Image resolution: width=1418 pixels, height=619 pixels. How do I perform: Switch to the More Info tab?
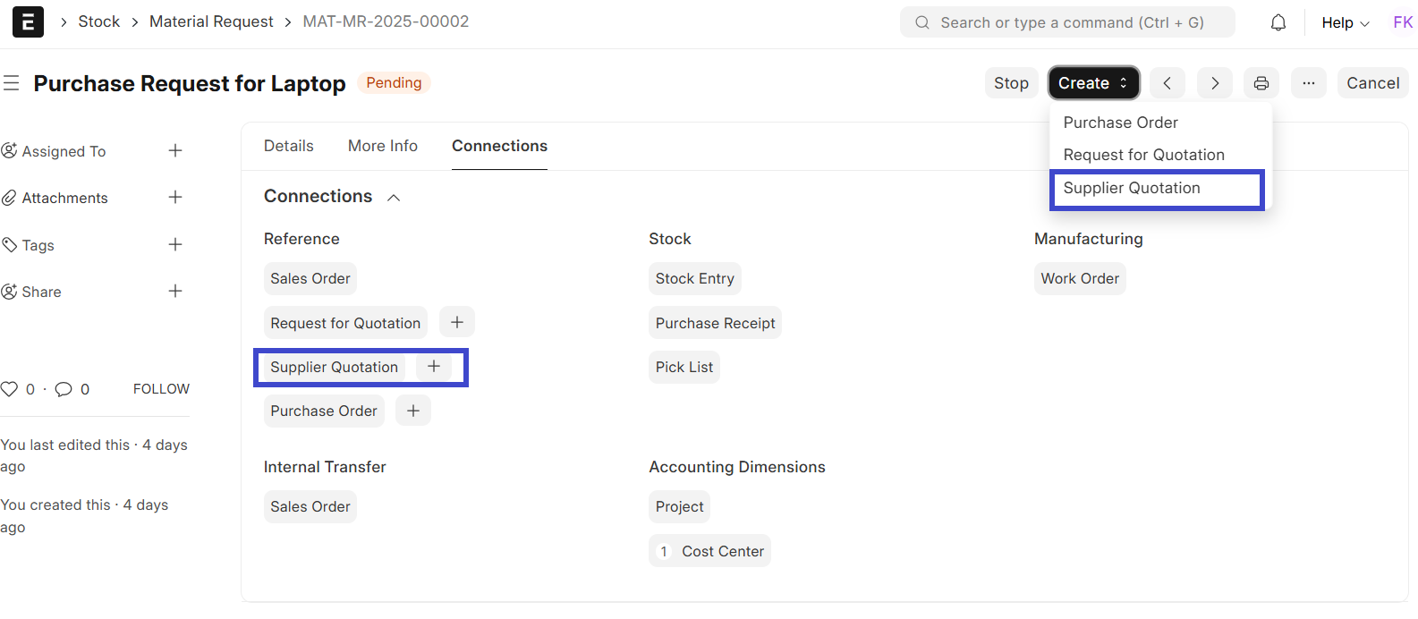(x=382, y=146)
